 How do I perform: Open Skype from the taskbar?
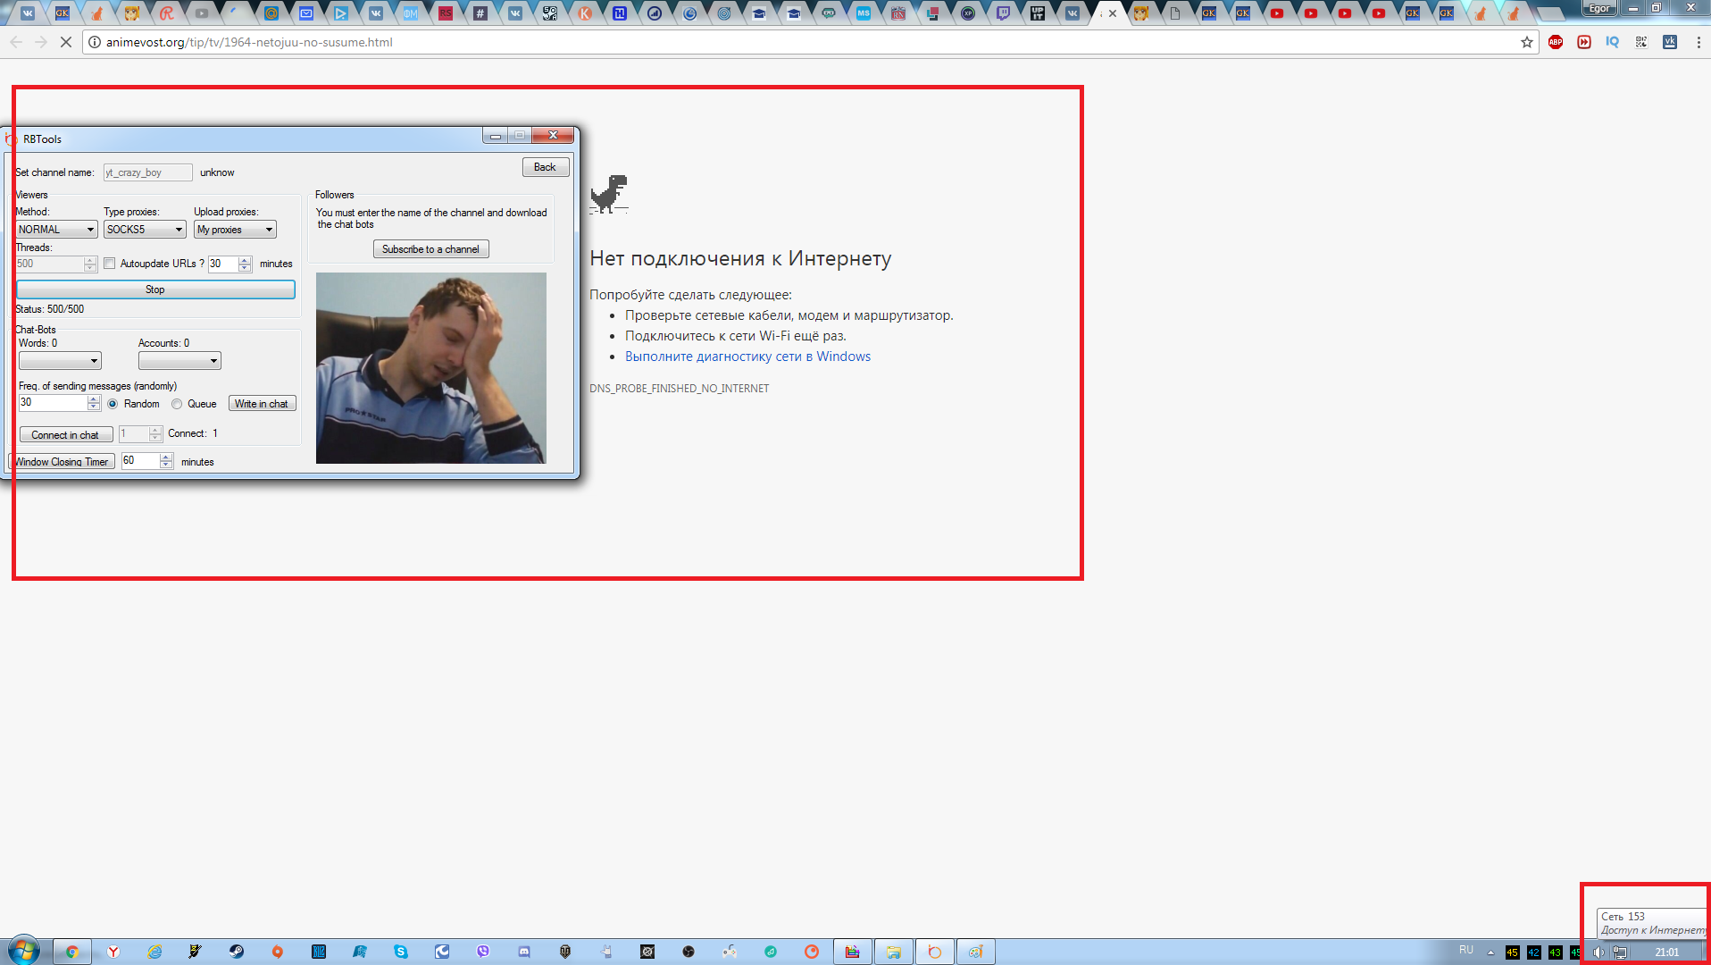point(401,952)
